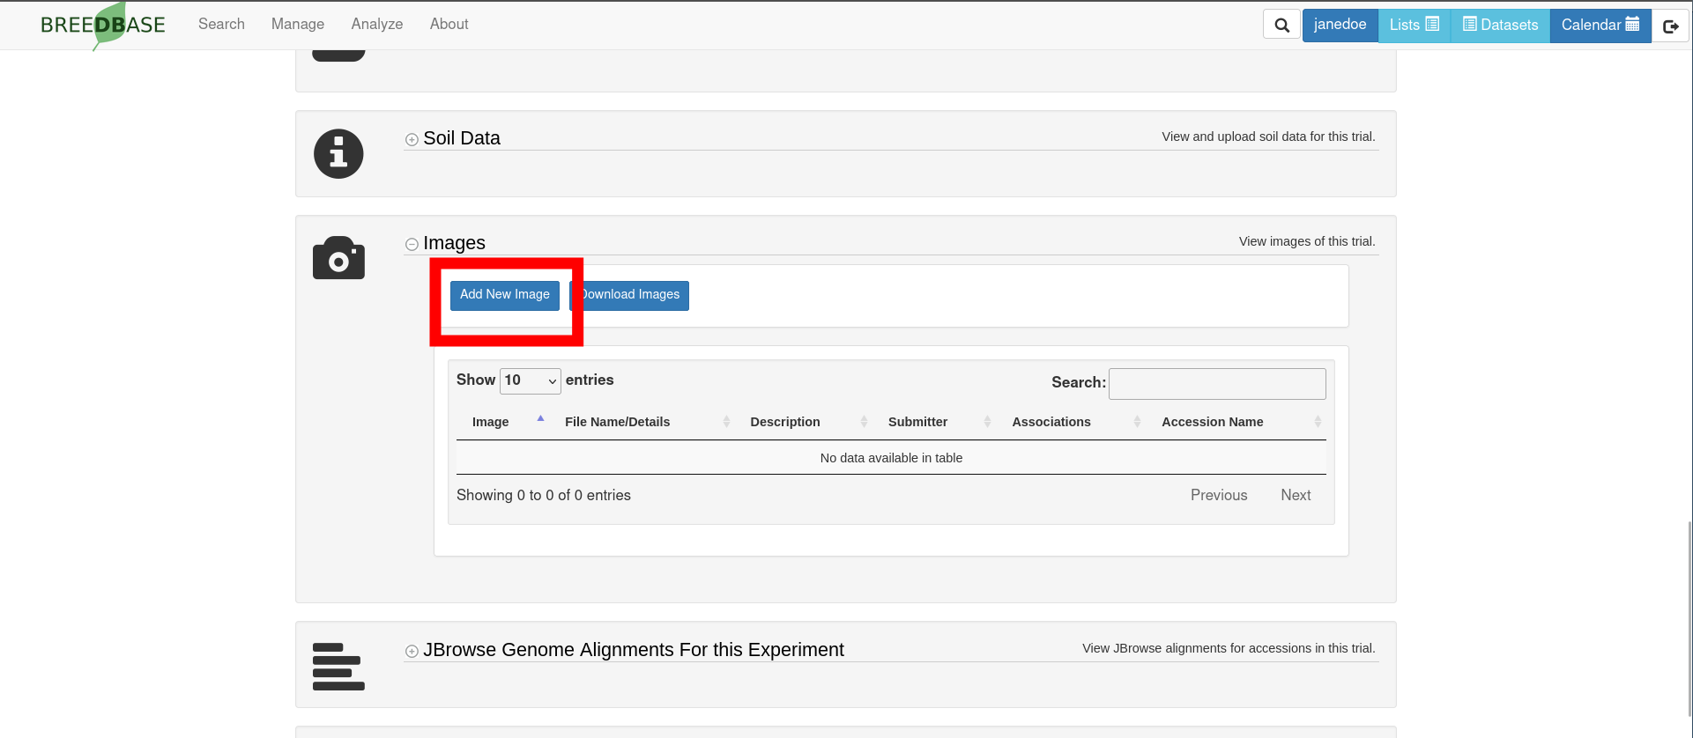
Task: Click the logout icon in navbar
Action: (1670, 26)
